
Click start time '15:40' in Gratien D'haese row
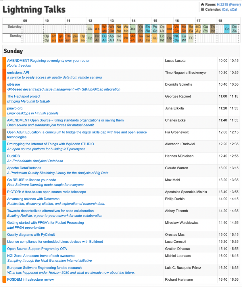coord(223,249)
